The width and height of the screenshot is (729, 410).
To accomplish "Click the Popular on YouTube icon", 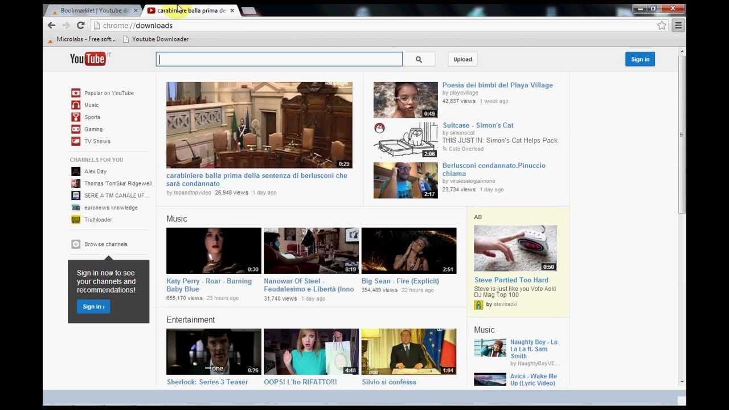I will [76, 93].
